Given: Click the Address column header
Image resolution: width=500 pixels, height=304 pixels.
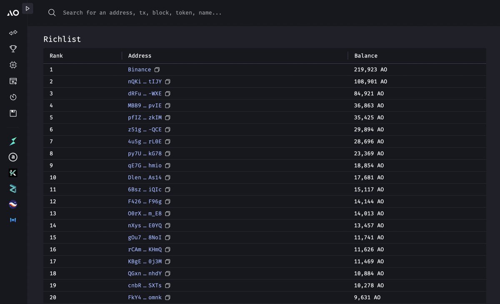Looking at the screenshot, I should click(140, 56).
